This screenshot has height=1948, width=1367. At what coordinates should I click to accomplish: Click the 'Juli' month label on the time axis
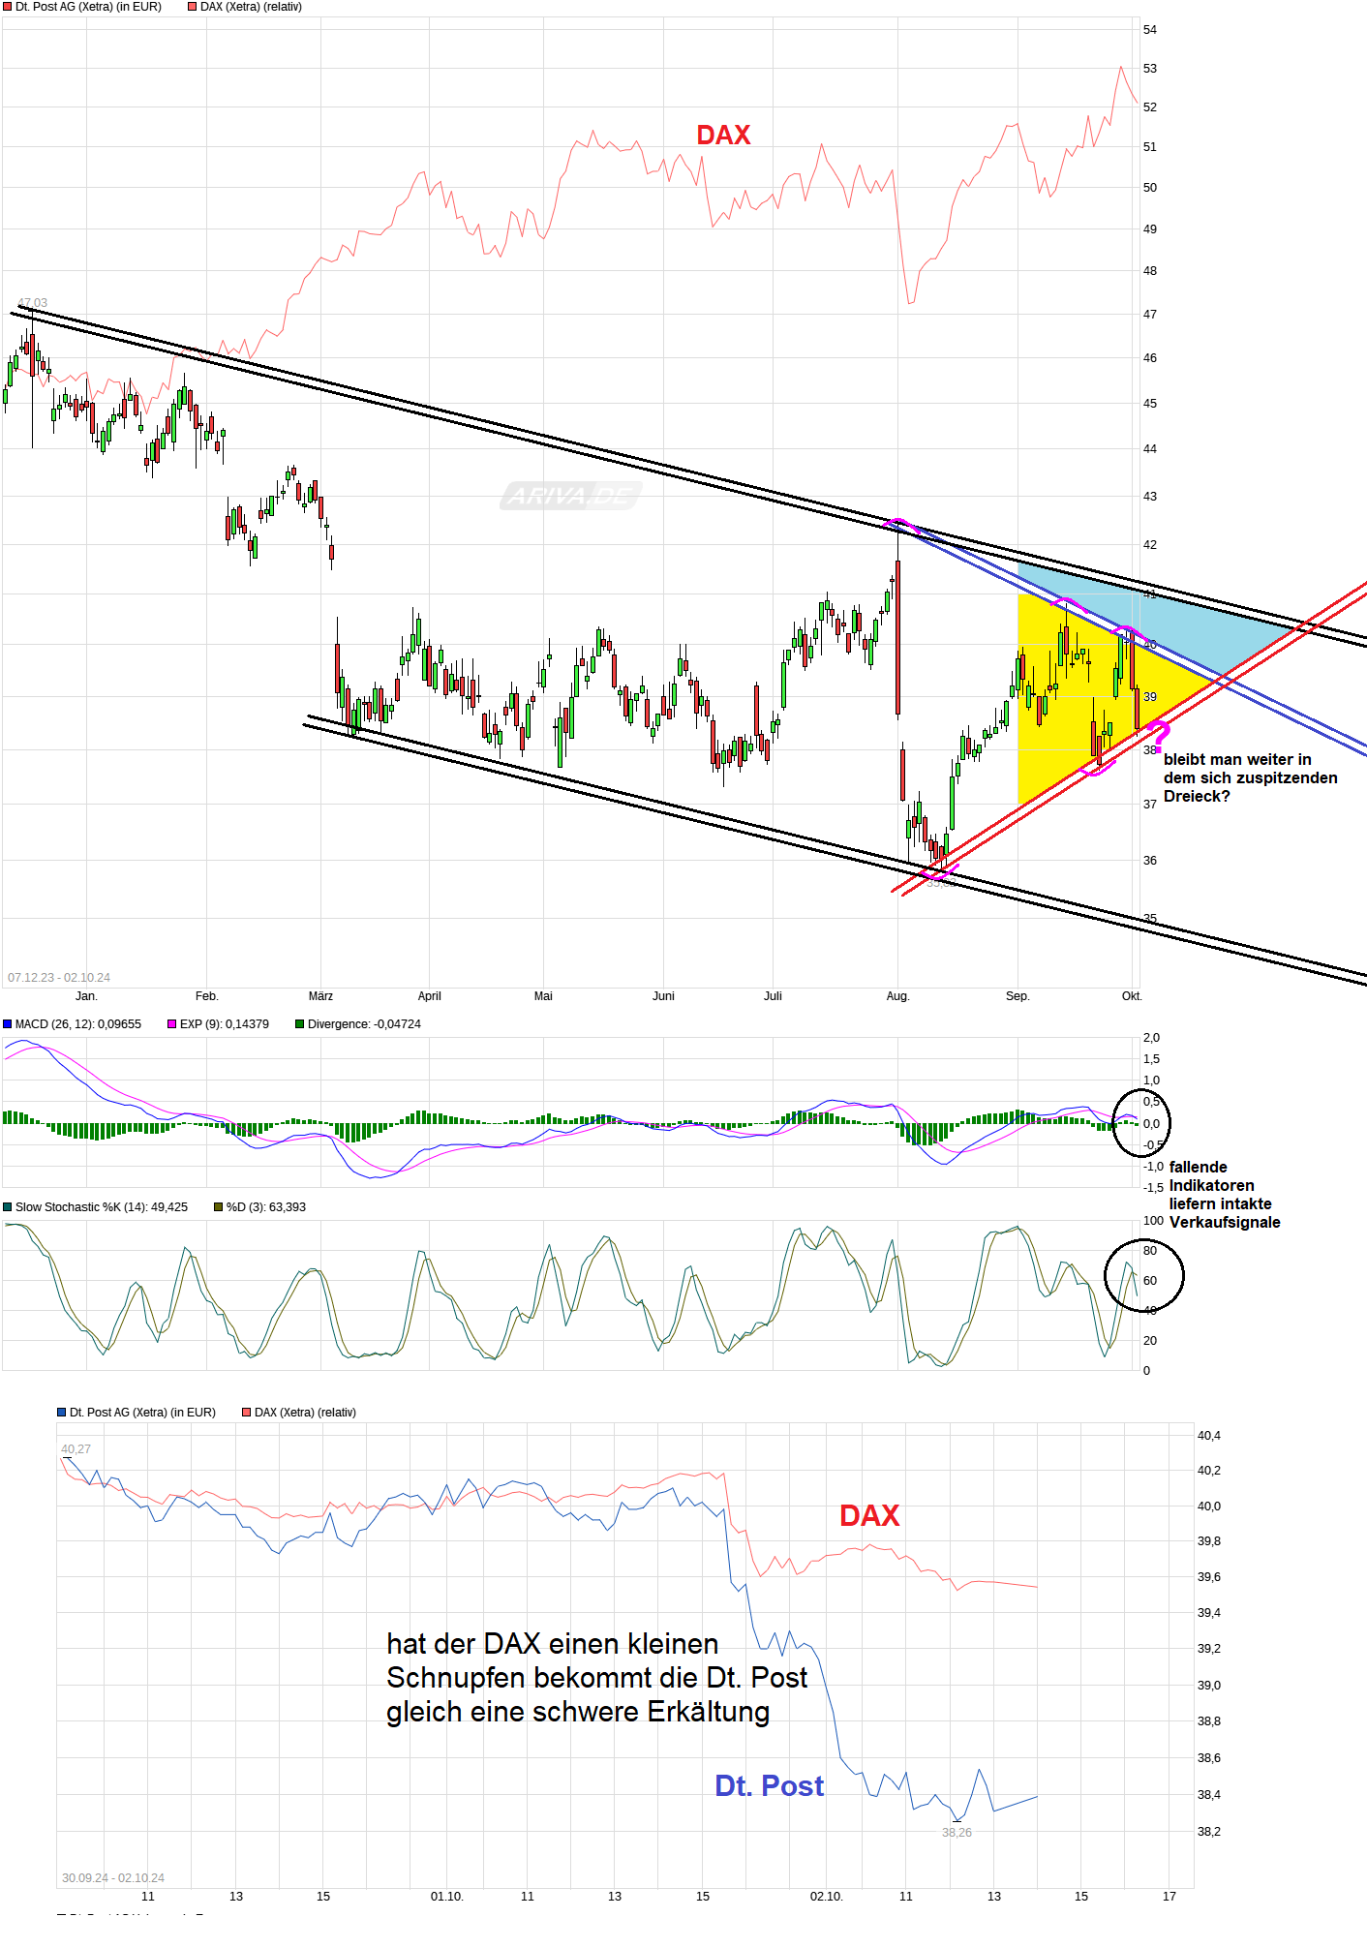[x=773, y=996]
